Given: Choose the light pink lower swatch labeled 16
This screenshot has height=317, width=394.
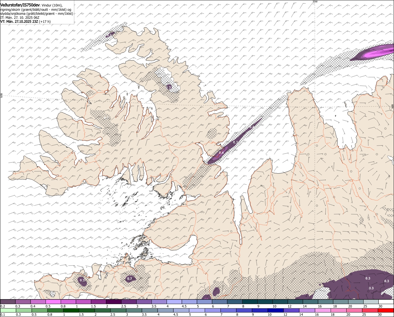Looking at the screenshot, I should tap(323, 311).
